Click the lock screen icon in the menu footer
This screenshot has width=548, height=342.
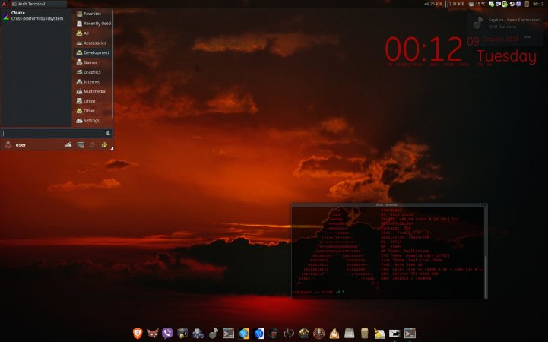[x=81, y=144]
